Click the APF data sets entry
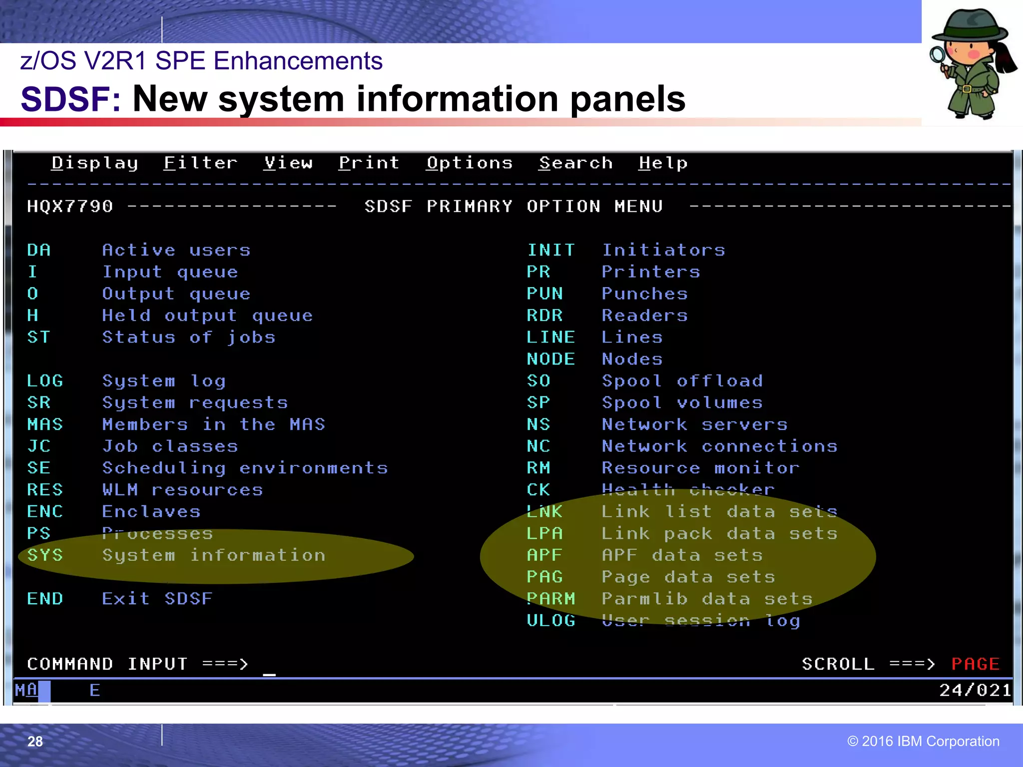Image resolution: width=1023 pixels, height=767 pixels. click(x=645, y=555)
